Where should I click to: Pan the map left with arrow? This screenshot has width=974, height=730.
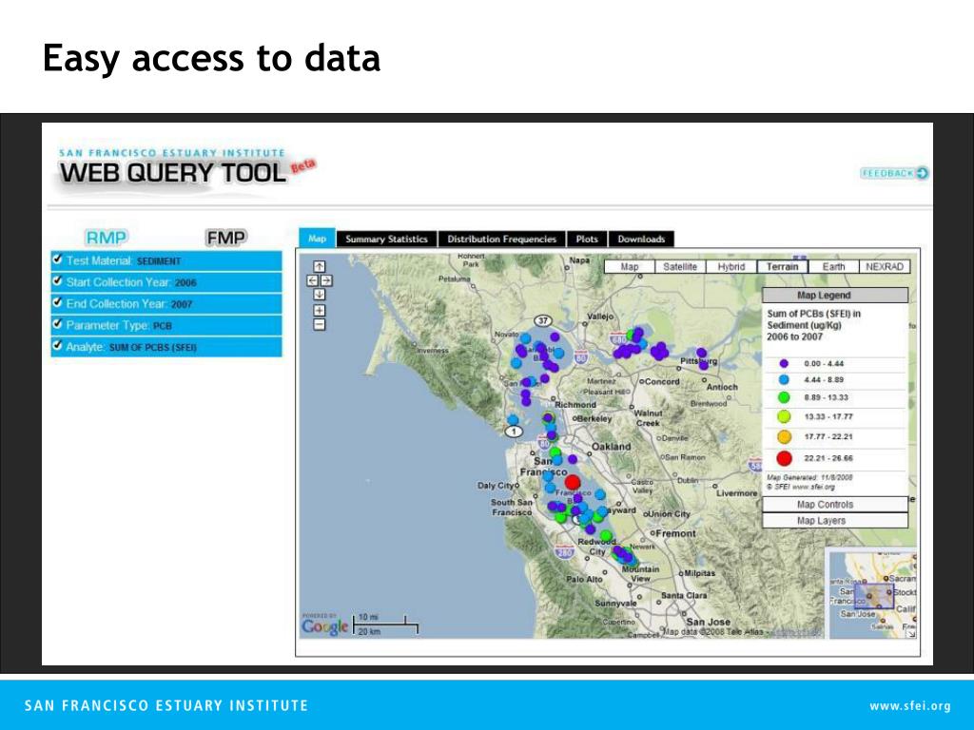point(312,280)
